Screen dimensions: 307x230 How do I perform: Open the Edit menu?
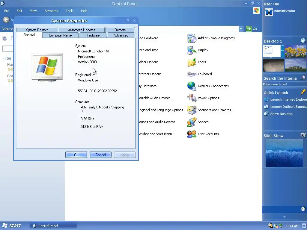pyautogui.click(x=19, y=11)
